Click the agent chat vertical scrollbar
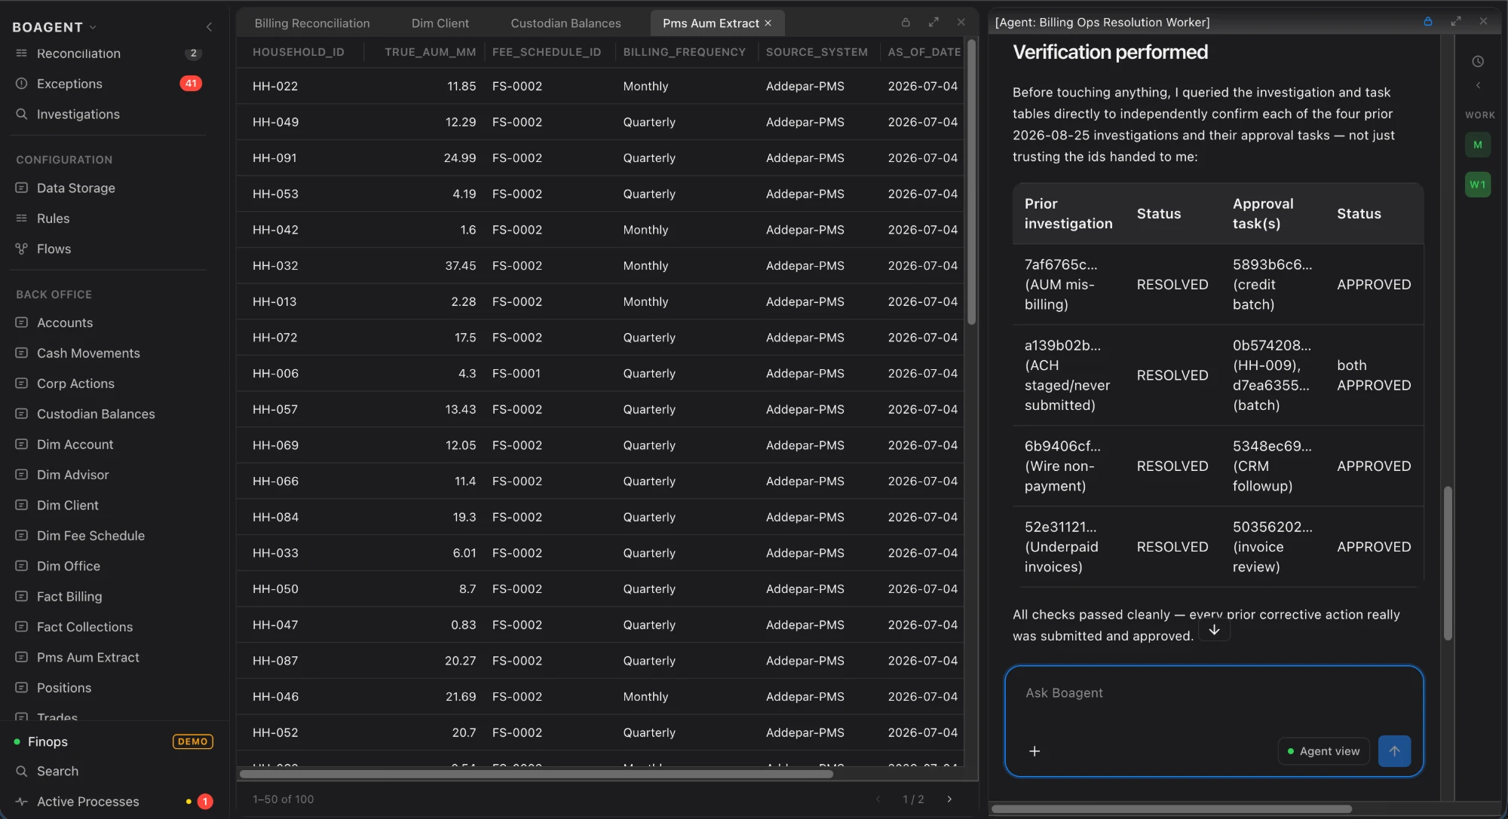This screenshot has width=1508, height=819. pyautogui.click(x=1448, y=564)
